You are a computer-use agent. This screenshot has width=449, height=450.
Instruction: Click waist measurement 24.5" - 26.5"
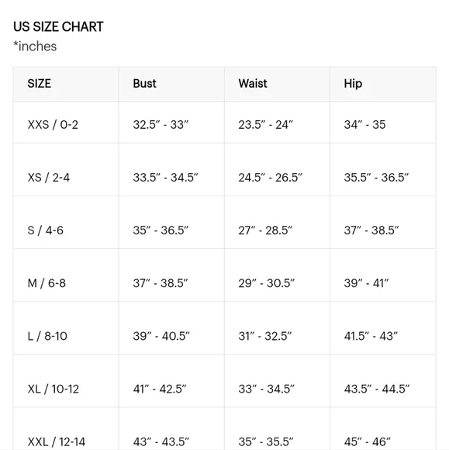point(271,178)
